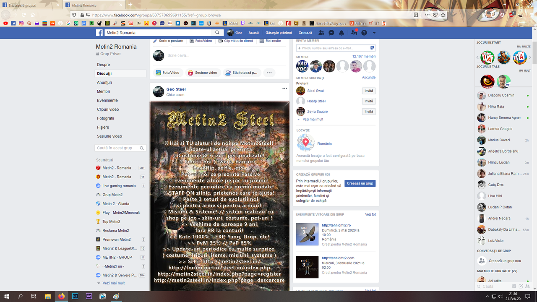The image size is (537, 302).
Task: Click the Foto/Video button below the composer
Action: (167, 73)
